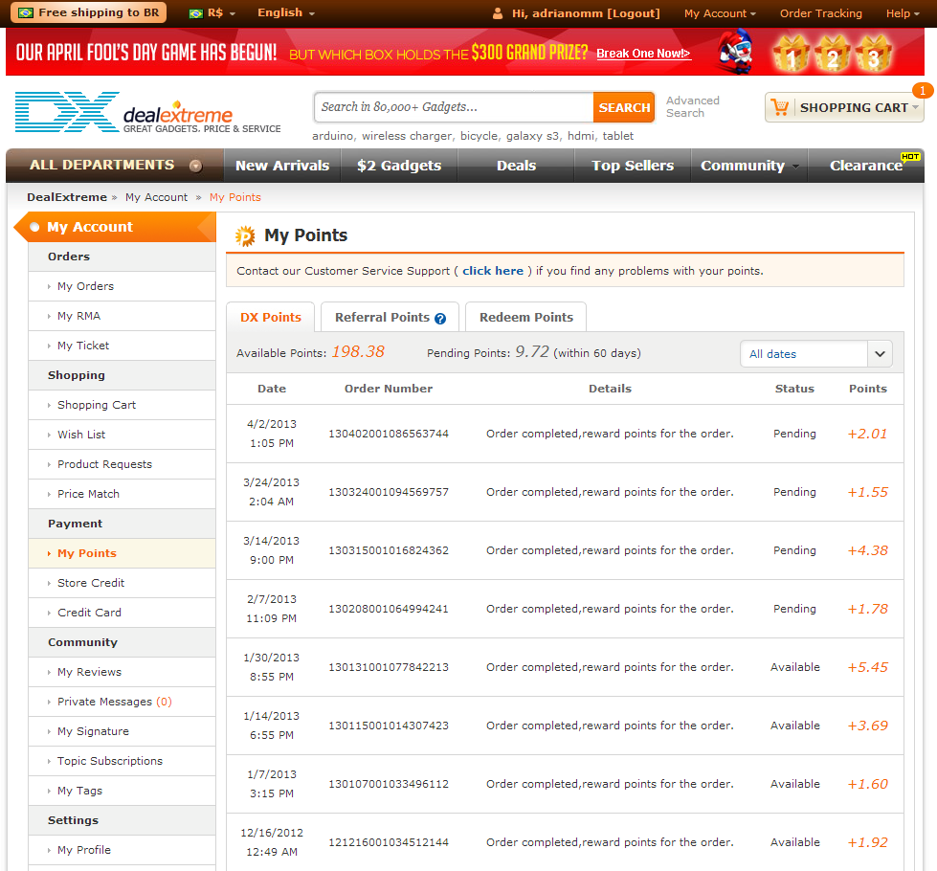Viewport: 937px width, 871px height.
Task: Click the Logout link
Action: point(634,13)
